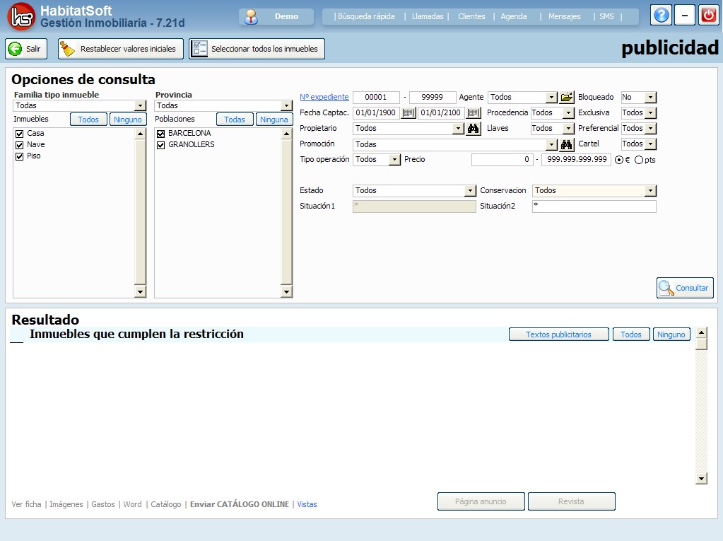The image size is (723, 541).
Task: Open the SMS menu
Action: click(x=606, y=16)
